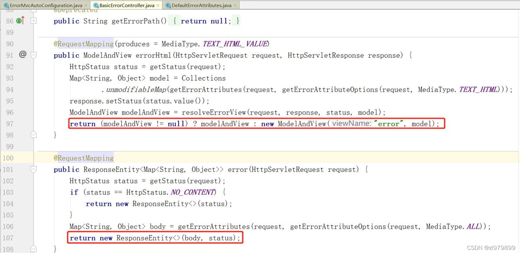Click the getErrorPath method name

click(136, 21)
